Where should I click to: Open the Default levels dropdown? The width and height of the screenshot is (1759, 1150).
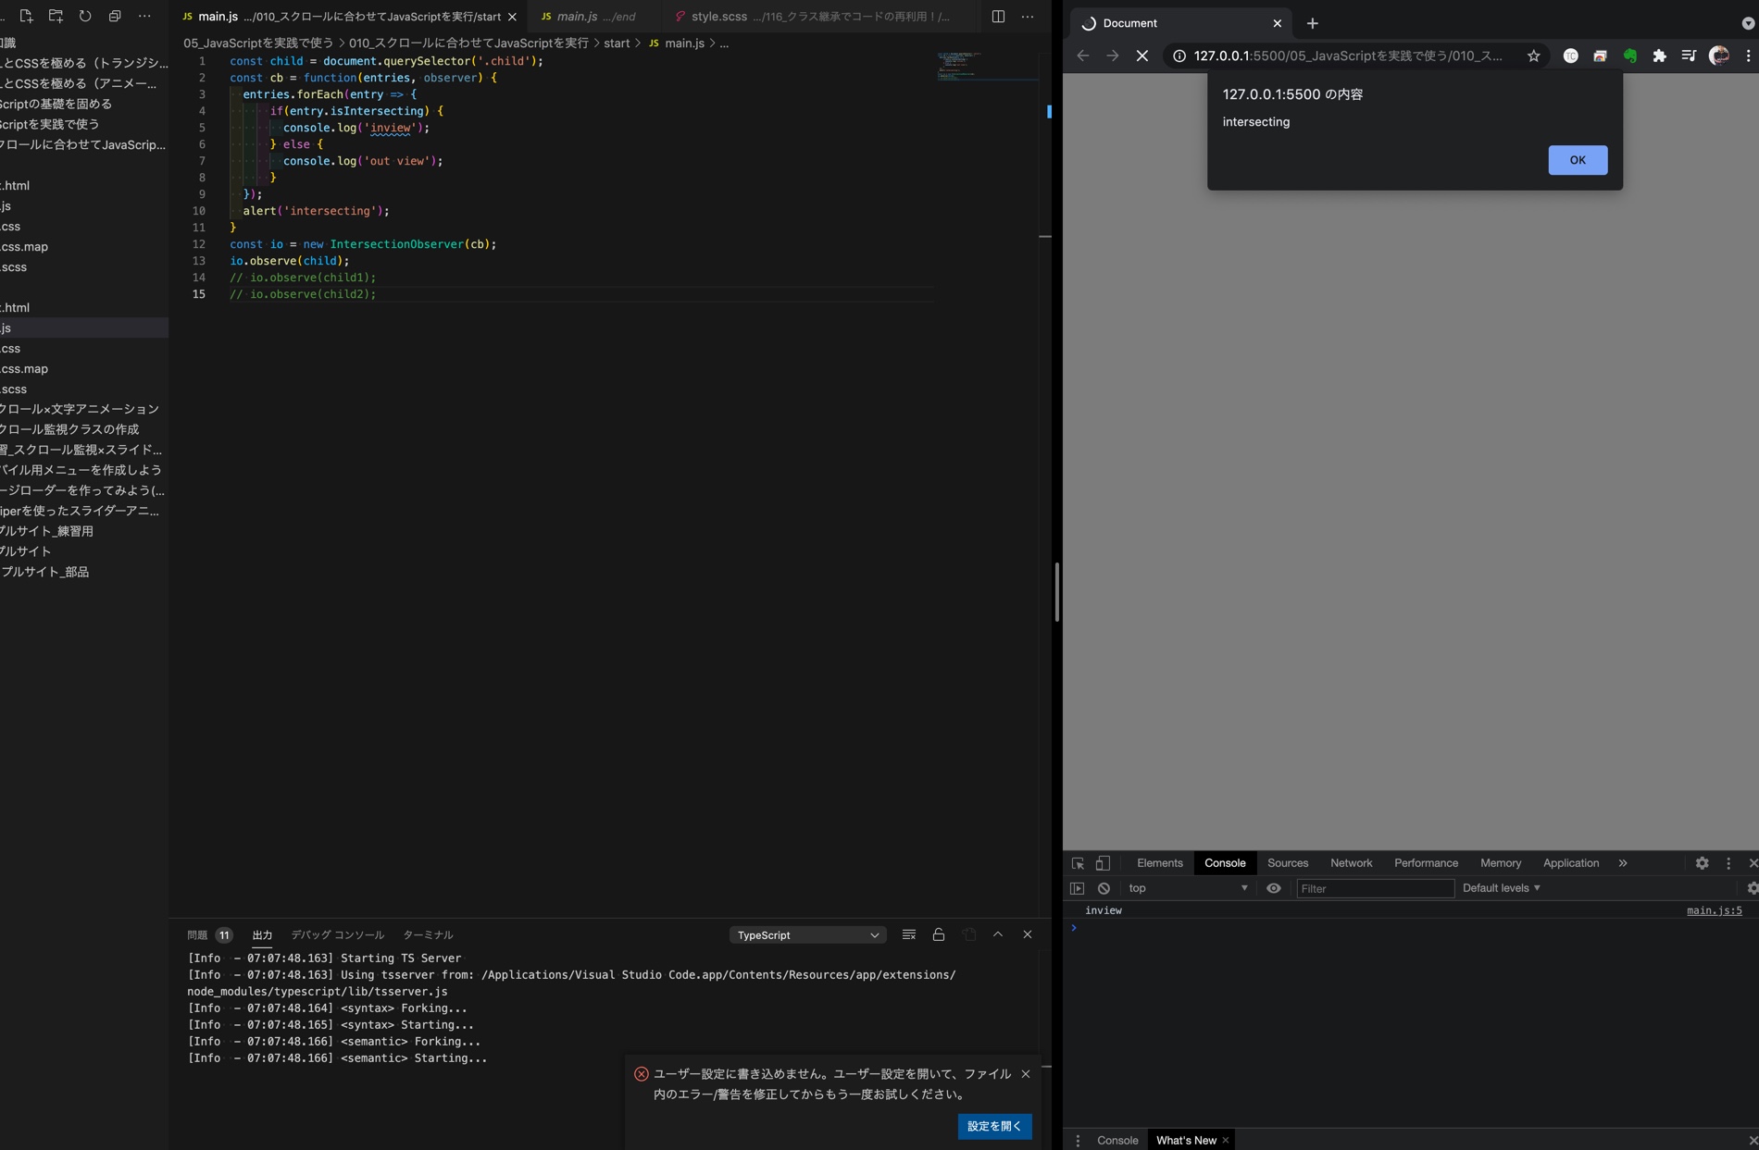click(1501, 888)
